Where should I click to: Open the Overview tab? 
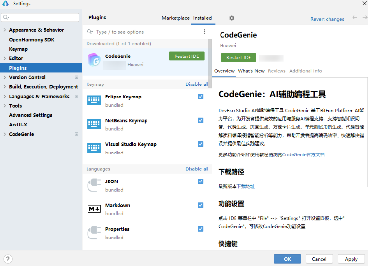(224, 71)
